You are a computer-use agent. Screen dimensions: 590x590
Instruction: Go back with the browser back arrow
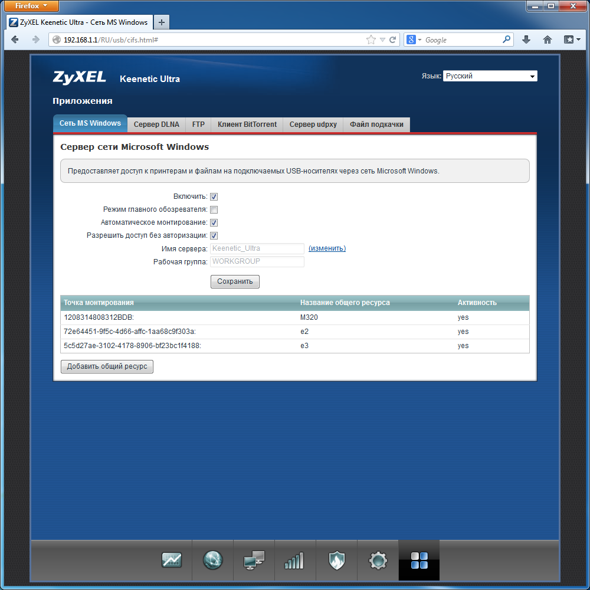[15, 40]
